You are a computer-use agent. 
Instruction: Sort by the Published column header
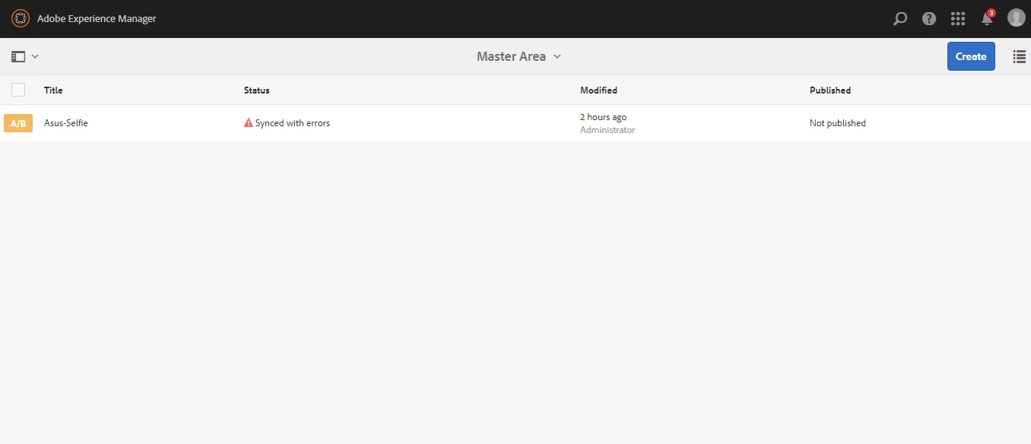pos(830,90)
